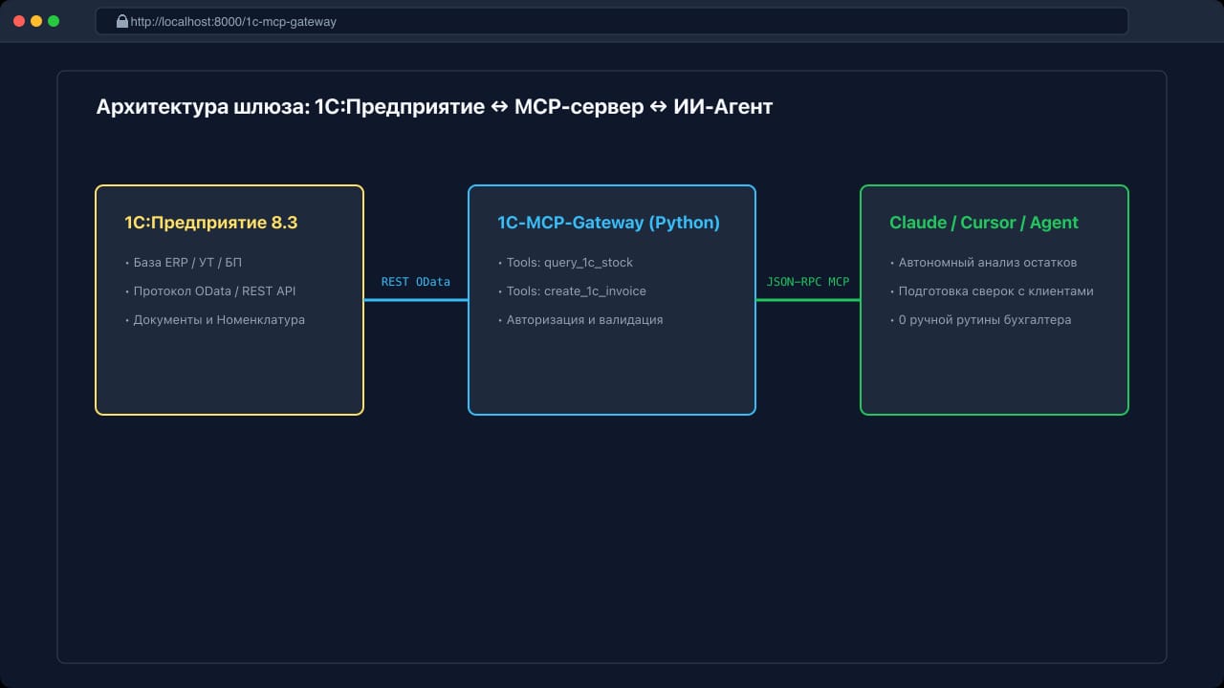Click the '1C-MCP-Gateway (Python)' heading
The height and width of the screenshot is (688, 1224).
tap(608, 223)
